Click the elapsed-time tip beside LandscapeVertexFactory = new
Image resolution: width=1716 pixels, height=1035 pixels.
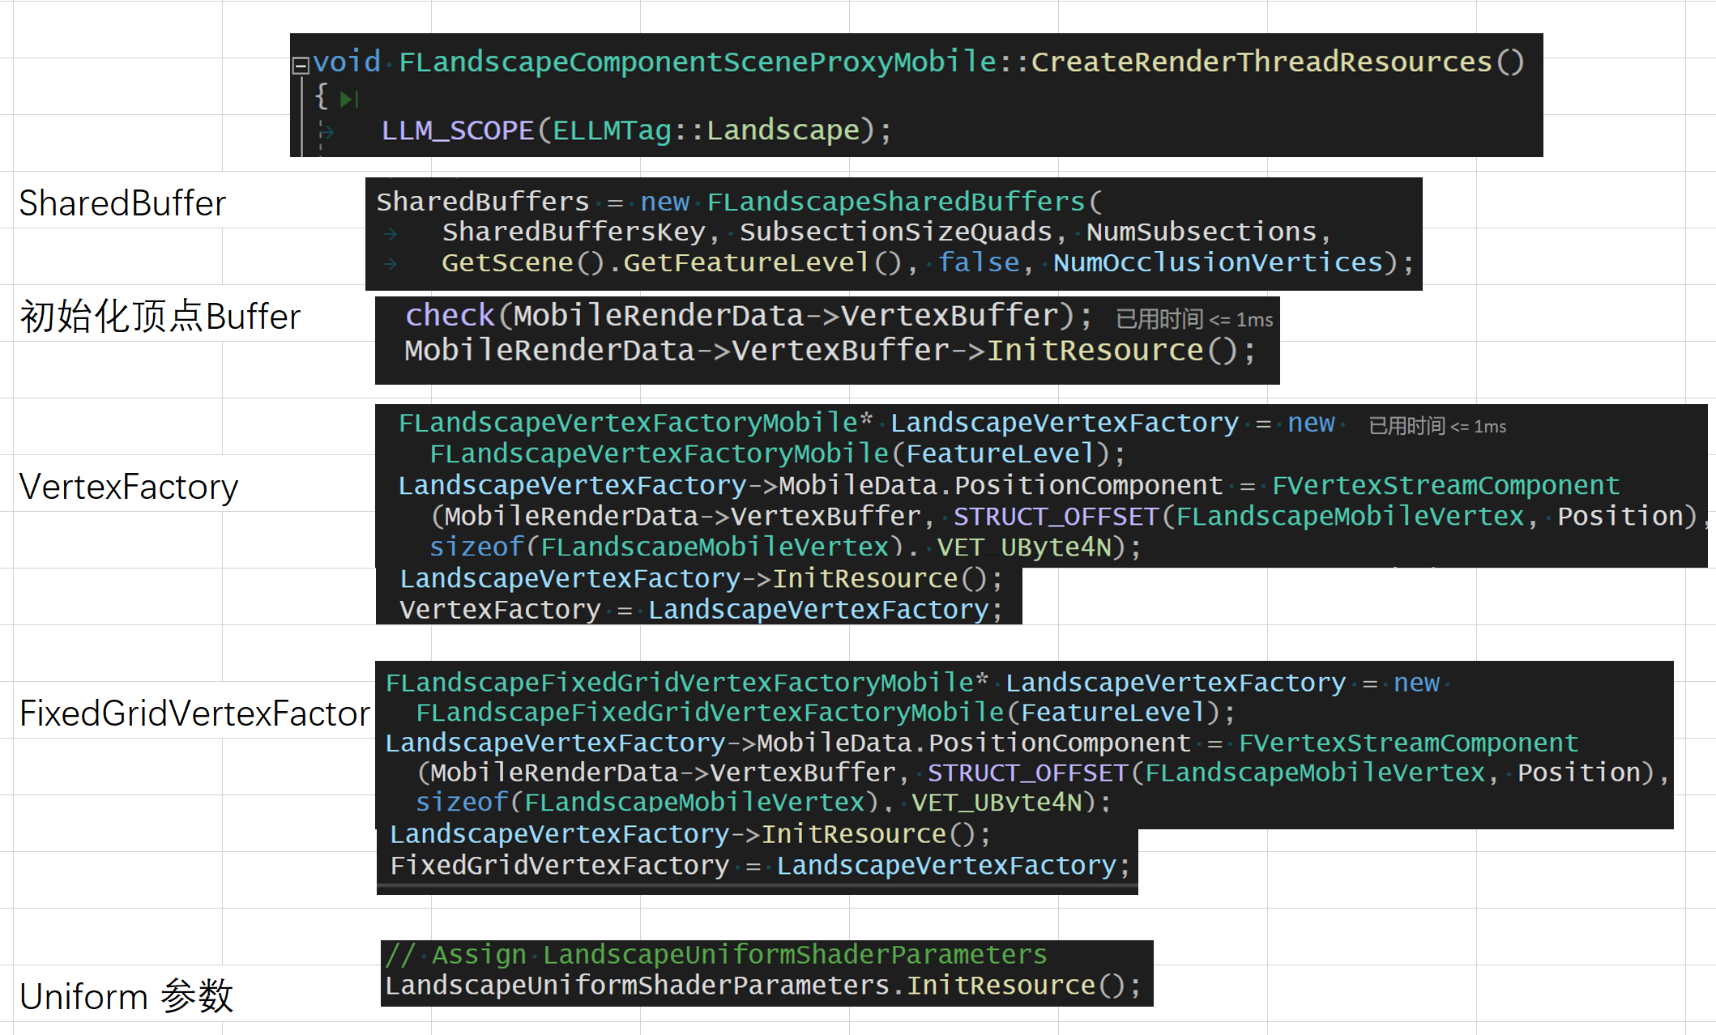tap(1436, 426)
